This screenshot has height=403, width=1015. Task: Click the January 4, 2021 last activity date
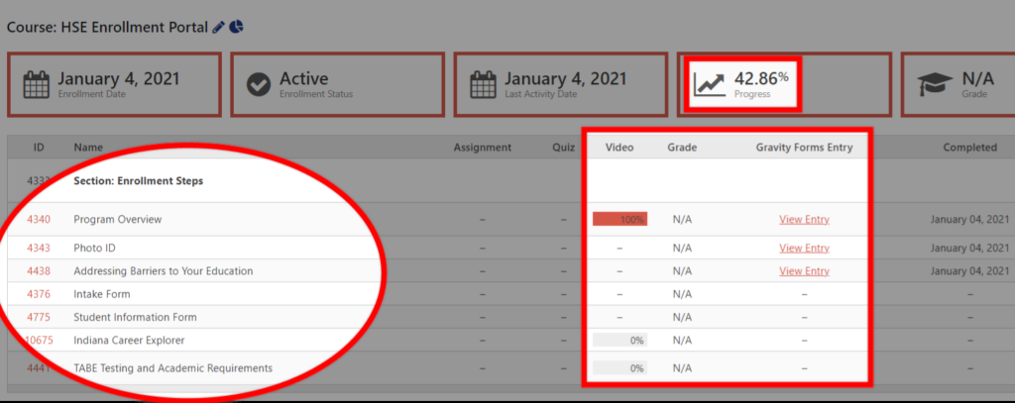[565, 79]
